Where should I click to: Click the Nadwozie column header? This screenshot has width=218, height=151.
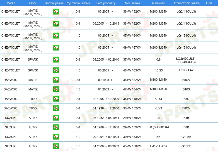[x=159, y=3]
